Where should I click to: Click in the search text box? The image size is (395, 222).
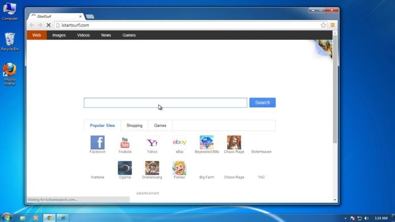166,103
